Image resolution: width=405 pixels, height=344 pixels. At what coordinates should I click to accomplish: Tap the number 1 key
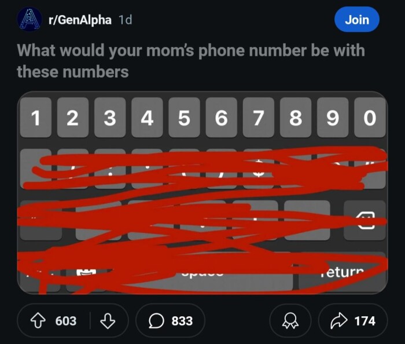pos(36,118)
